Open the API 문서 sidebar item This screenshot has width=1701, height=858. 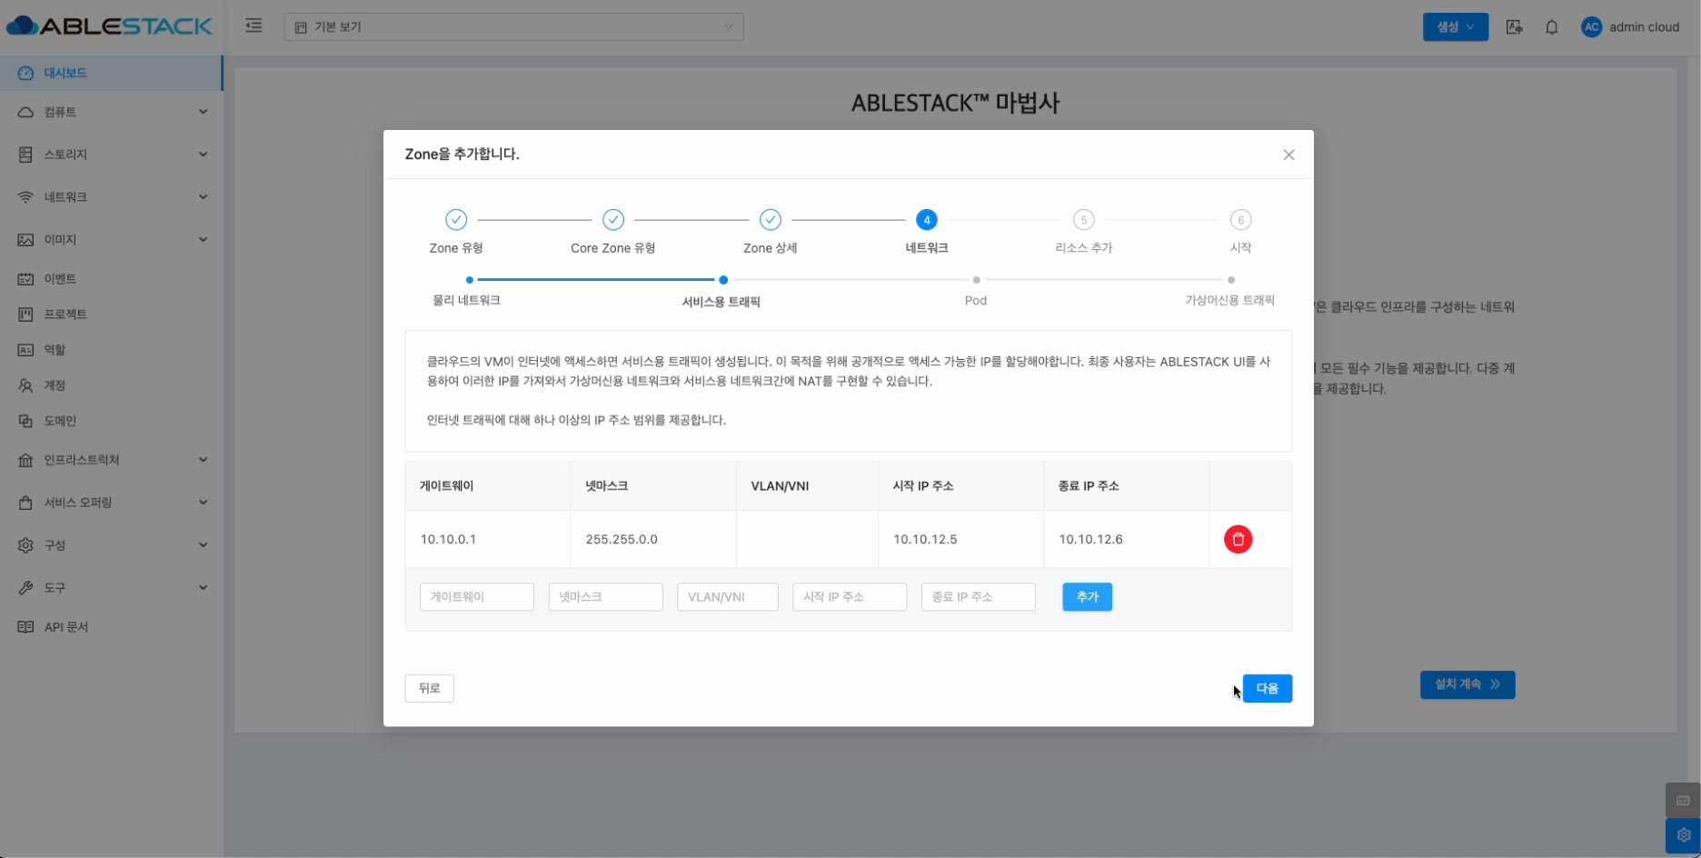pos(65,627)
